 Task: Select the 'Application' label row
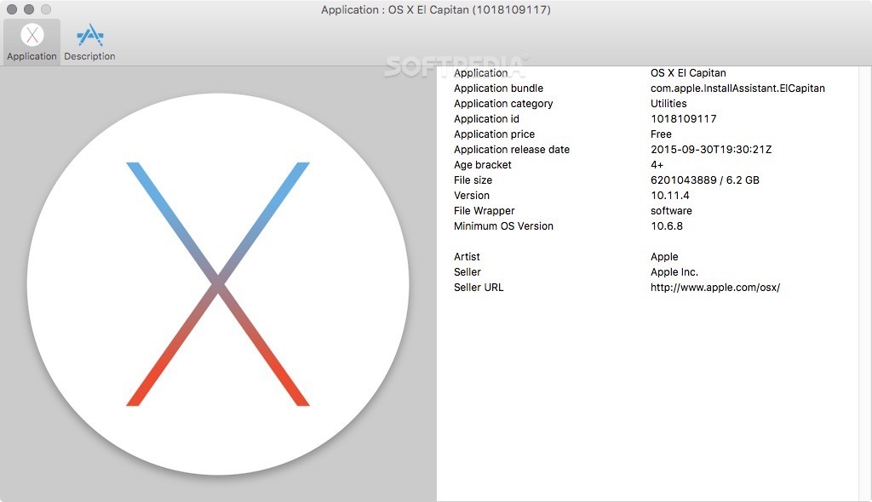[480, 73]
